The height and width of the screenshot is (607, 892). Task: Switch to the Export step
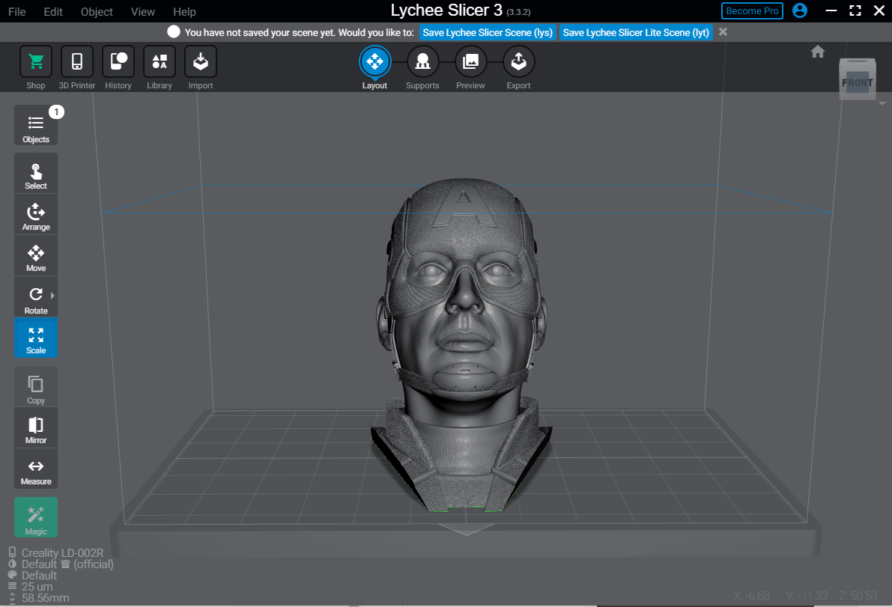click(518, 61)
